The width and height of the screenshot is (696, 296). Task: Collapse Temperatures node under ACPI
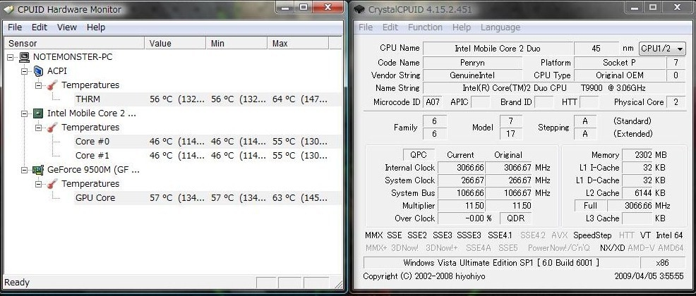(x=38, y=85)
